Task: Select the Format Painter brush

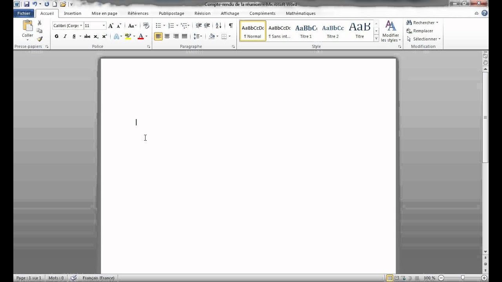Action: (x=39, y=39)
